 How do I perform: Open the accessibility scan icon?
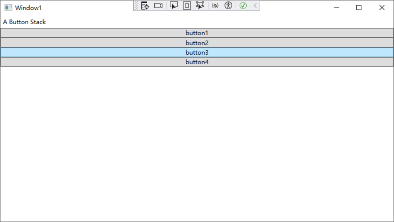(x=228, y=6)
